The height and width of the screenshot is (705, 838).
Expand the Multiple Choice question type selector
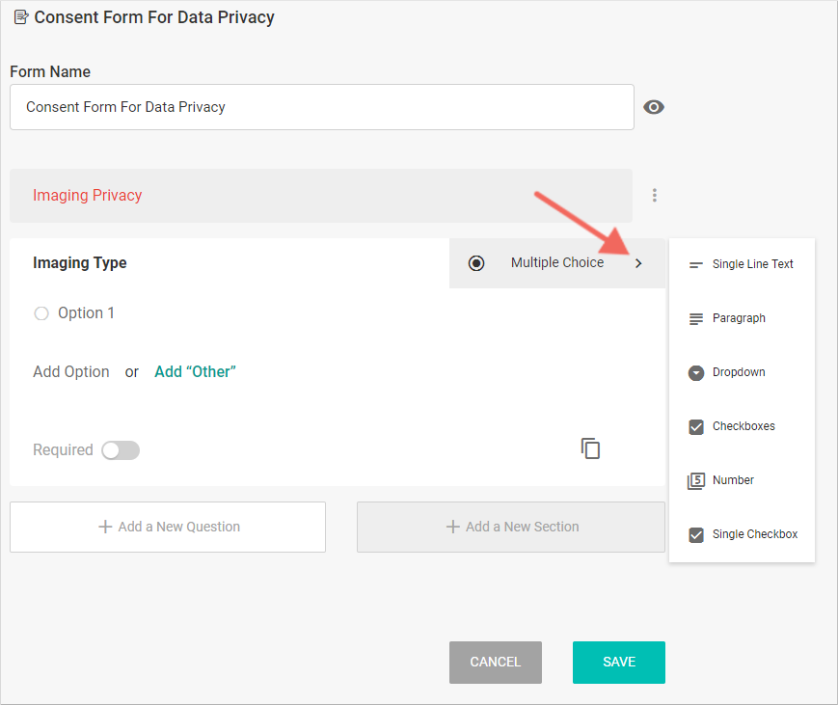point(556,263)
